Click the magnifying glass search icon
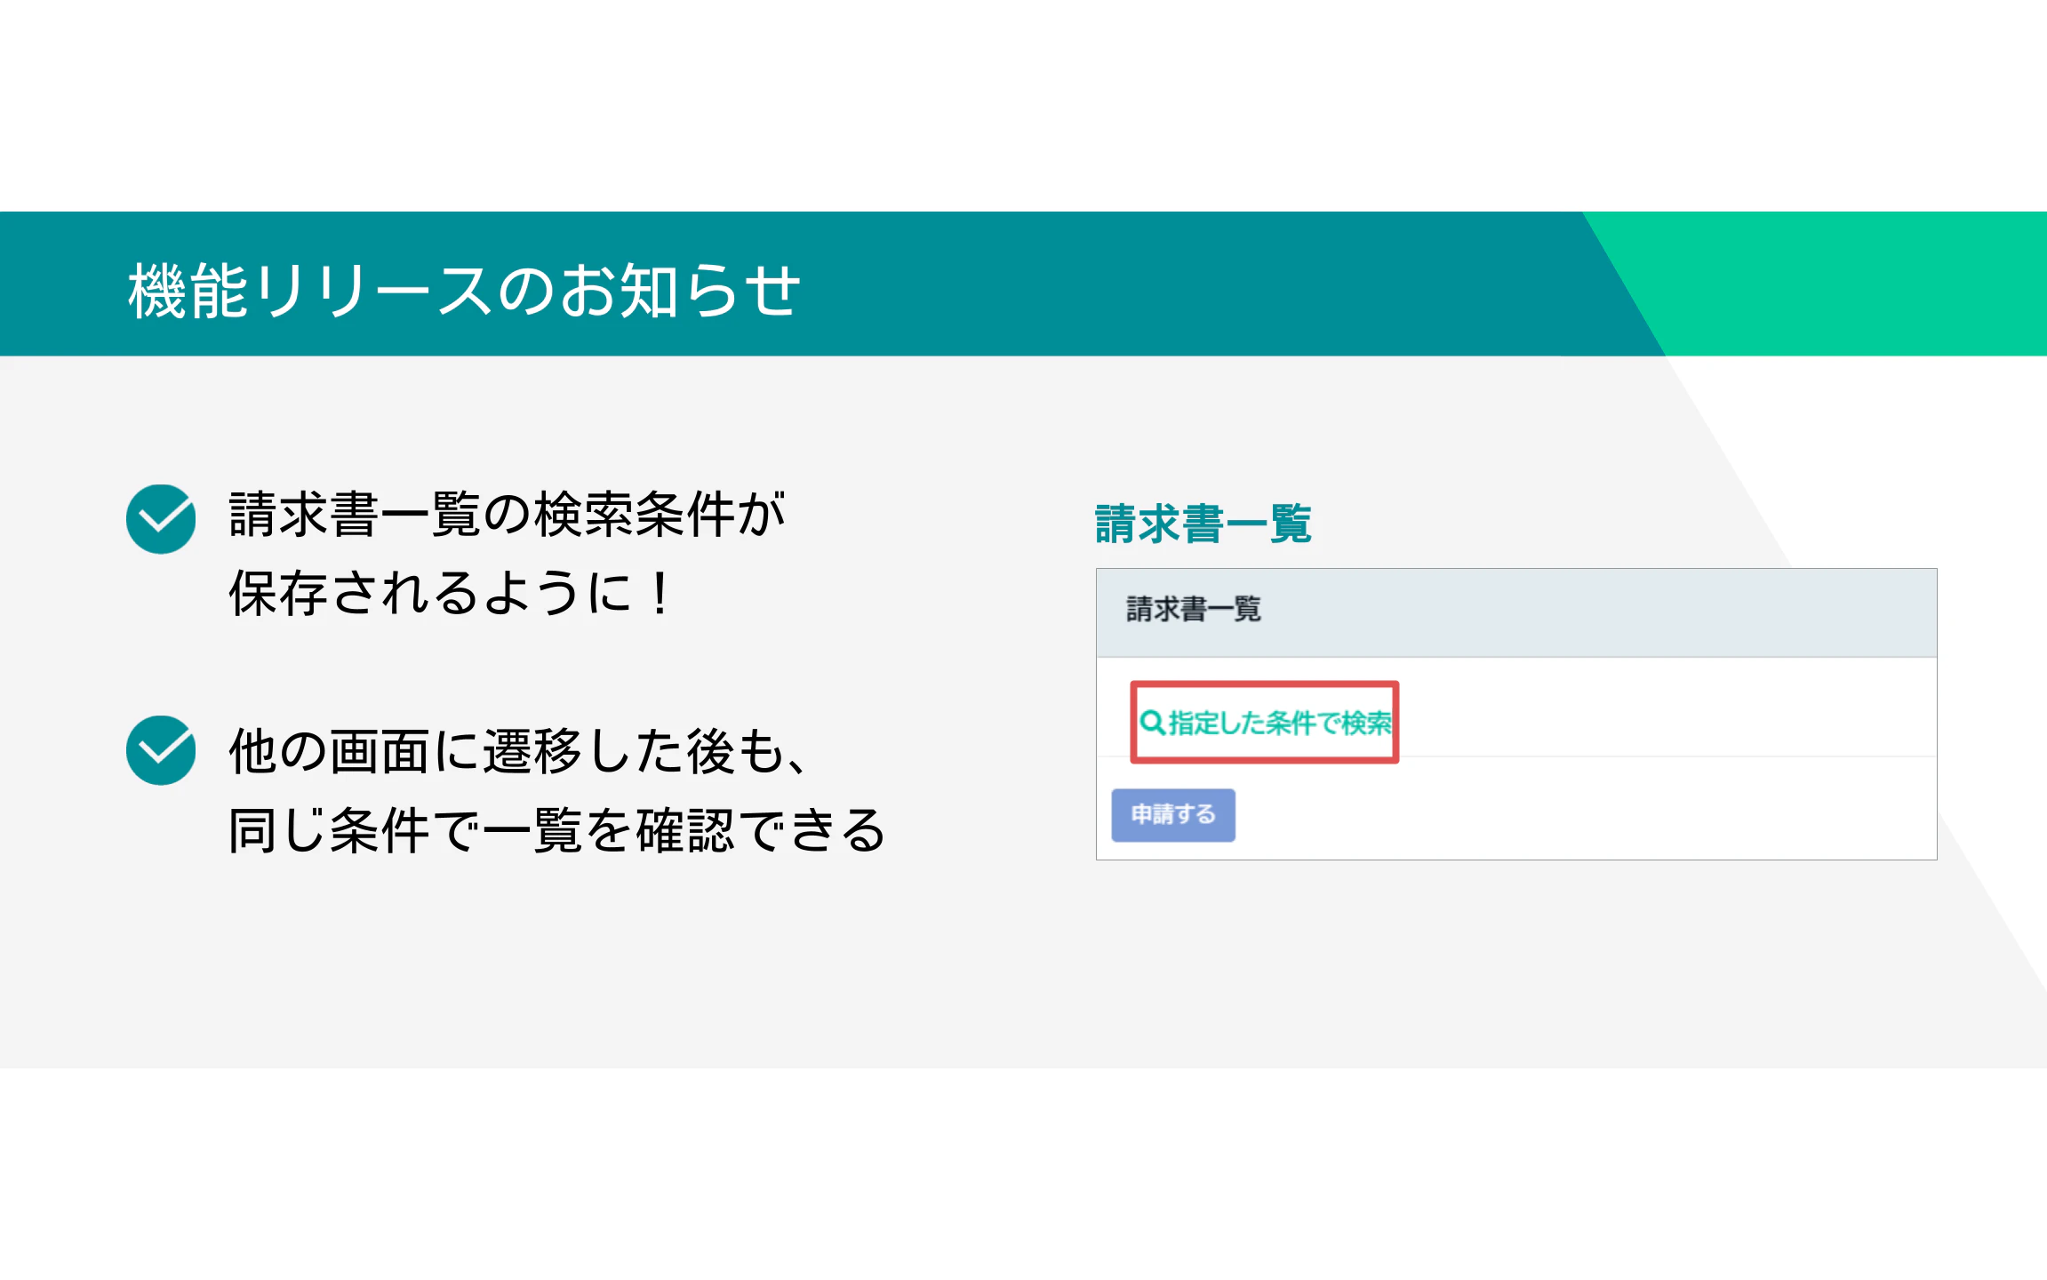 point(1152,723)
